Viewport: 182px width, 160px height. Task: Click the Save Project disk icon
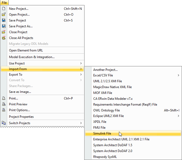point(4,20)
